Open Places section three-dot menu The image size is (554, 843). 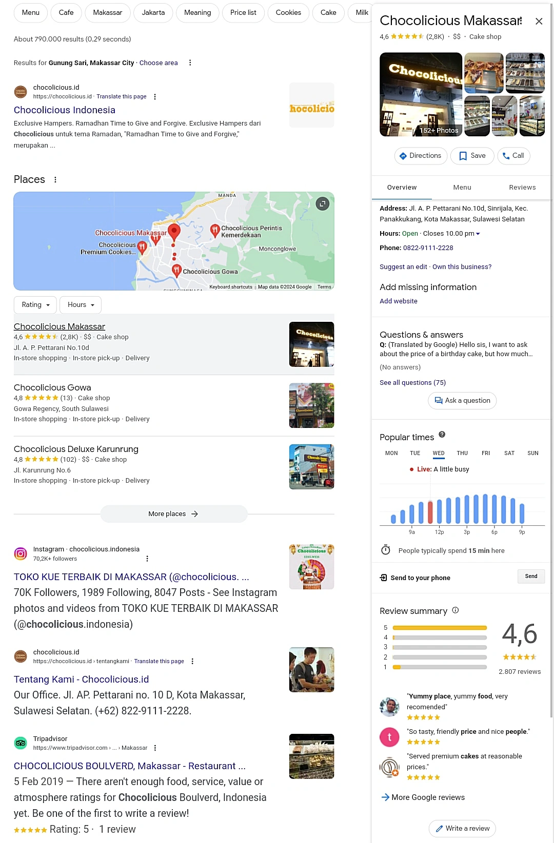(x=55, y=180)
